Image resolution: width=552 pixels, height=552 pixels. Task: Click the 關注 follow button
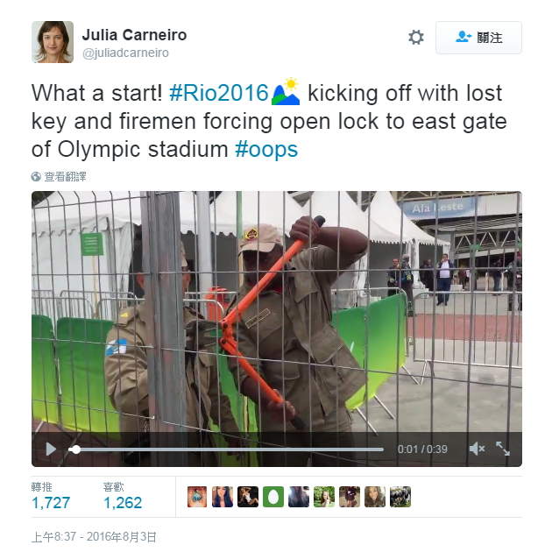(478, 38)
